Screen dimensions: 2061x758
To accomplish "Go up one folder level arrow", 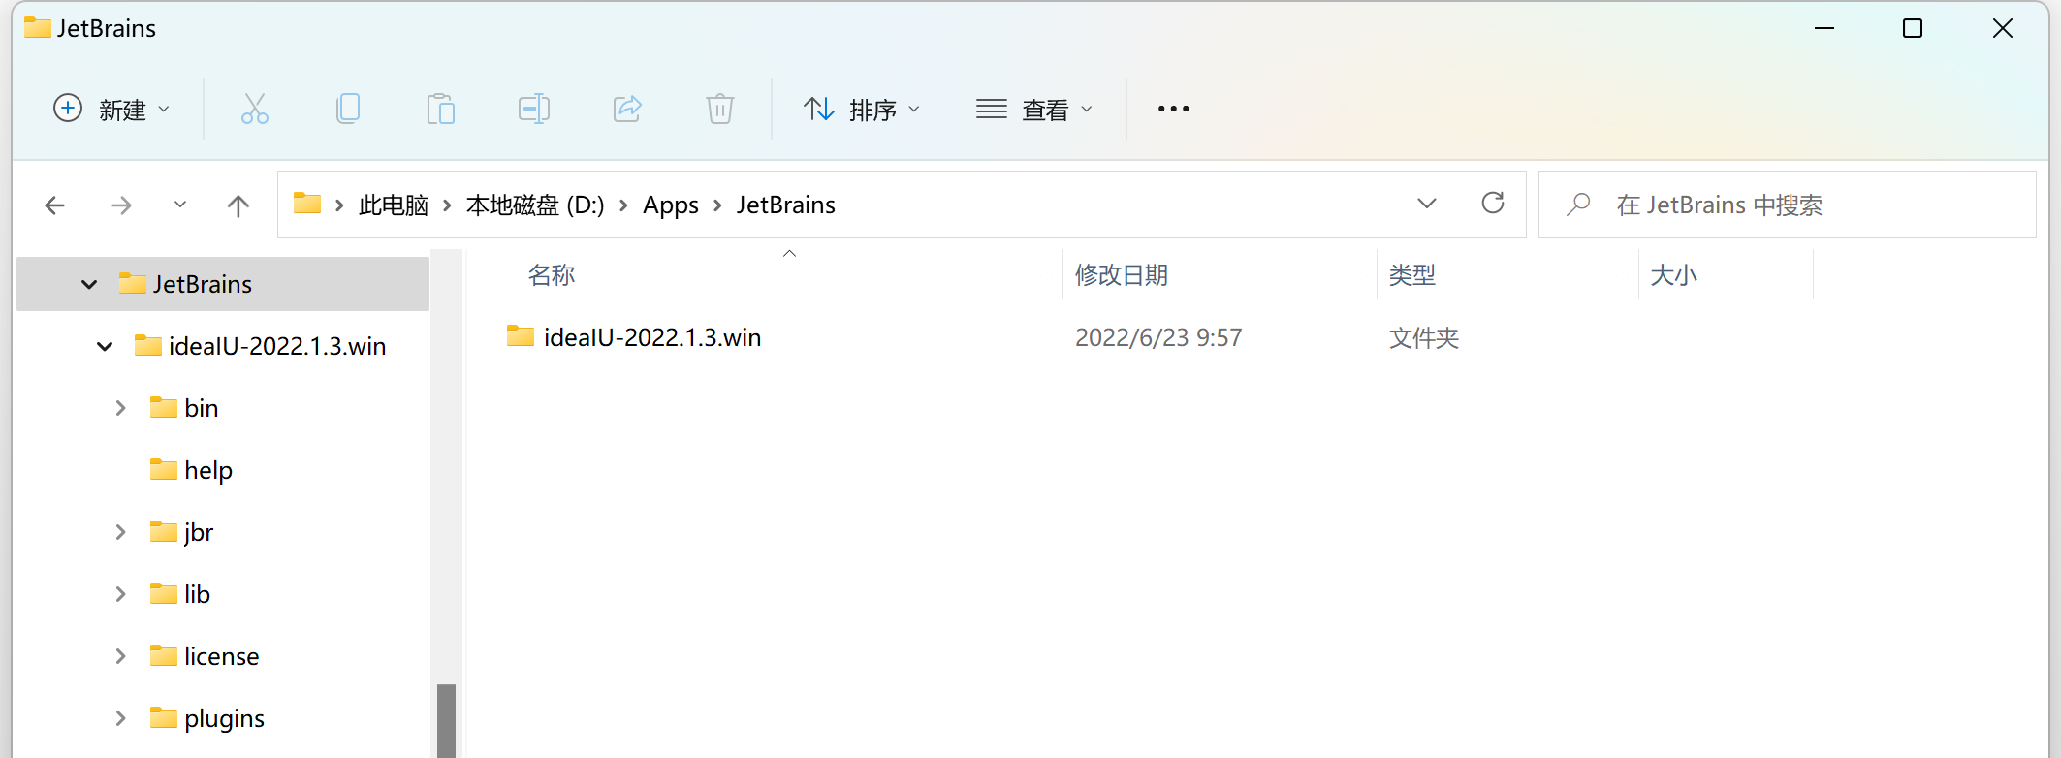I will coord(238,205).
